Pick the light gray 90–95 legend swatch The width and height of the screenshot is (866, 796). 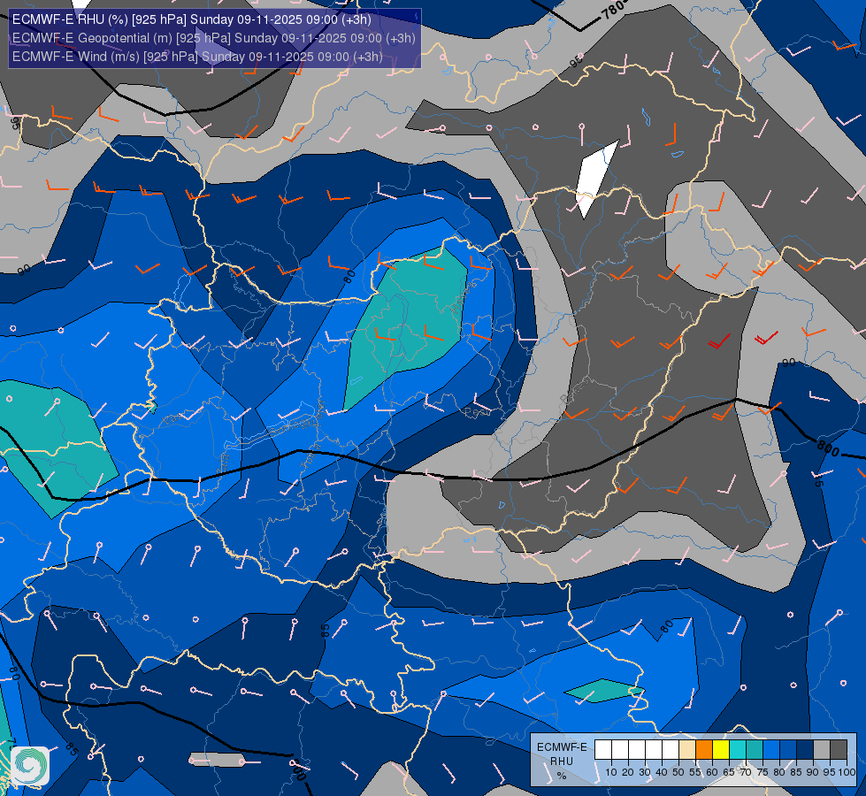tap(822, 750)
